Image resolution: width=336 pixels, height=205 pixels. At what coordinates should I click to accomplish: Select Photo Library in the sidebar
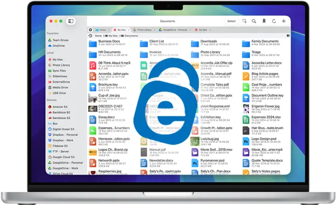click(x=59, y=65)
